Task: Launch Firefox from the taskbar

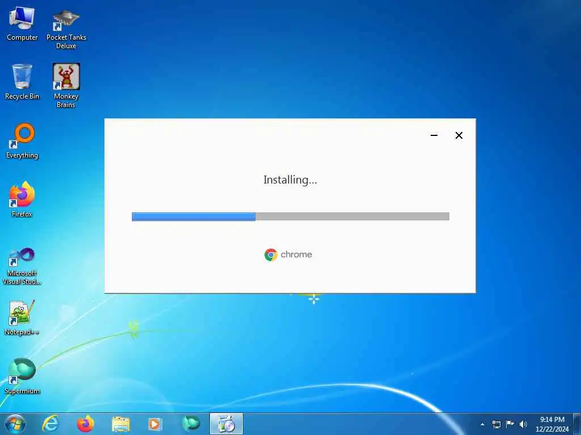Action: [x=85, y=424]
